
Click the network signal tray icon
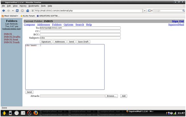tap(175, 113)
